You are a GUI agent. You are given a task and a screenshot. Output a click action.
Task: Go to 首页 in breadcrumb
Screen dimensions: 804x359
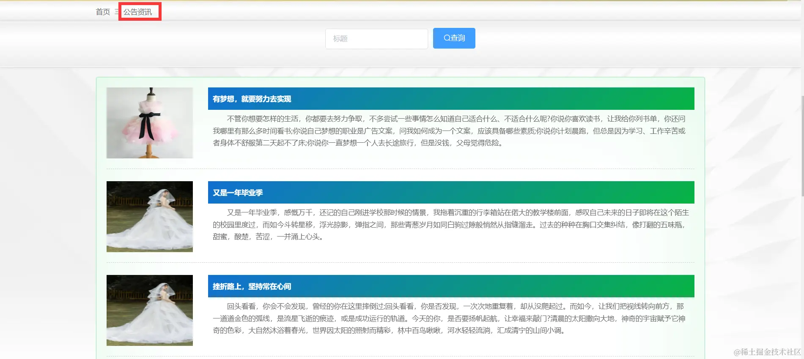click(103, 12)
